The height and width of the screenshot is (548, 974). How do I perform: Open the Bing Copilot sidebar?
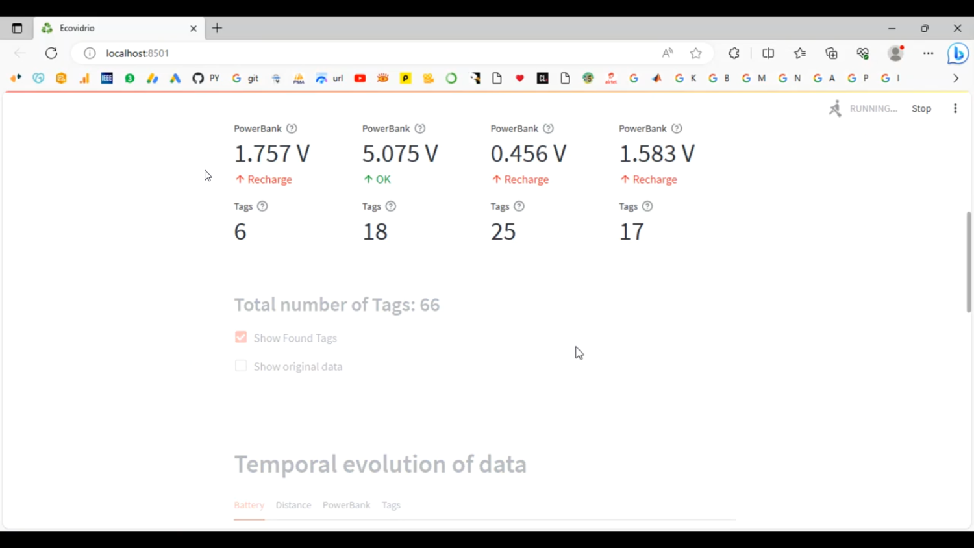(958, 53)
